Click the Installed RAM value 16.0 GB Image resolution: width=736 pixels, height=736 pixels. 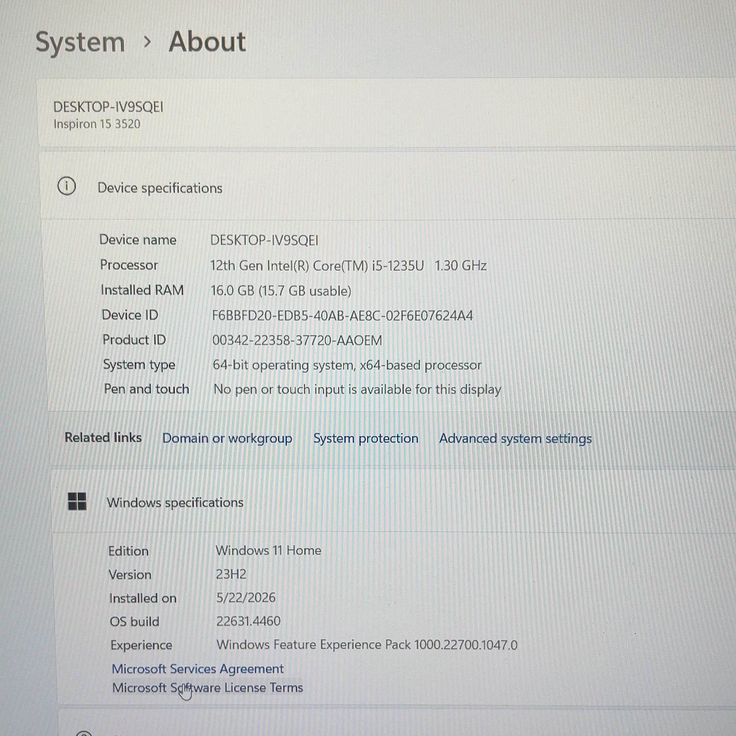(281, 291)
